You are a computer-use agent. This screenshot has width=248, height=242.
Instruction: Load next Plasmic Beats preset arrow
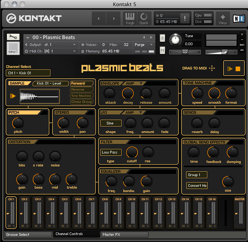coord(151,38)
